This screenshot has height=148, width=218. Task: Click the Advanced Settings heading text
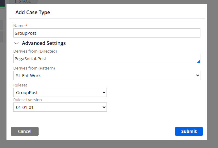point(44,43)
